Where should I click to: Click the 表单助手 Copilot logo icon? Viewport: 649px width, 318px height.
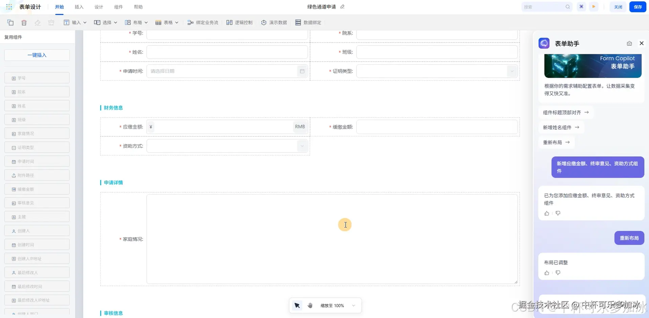pos(544,43)
